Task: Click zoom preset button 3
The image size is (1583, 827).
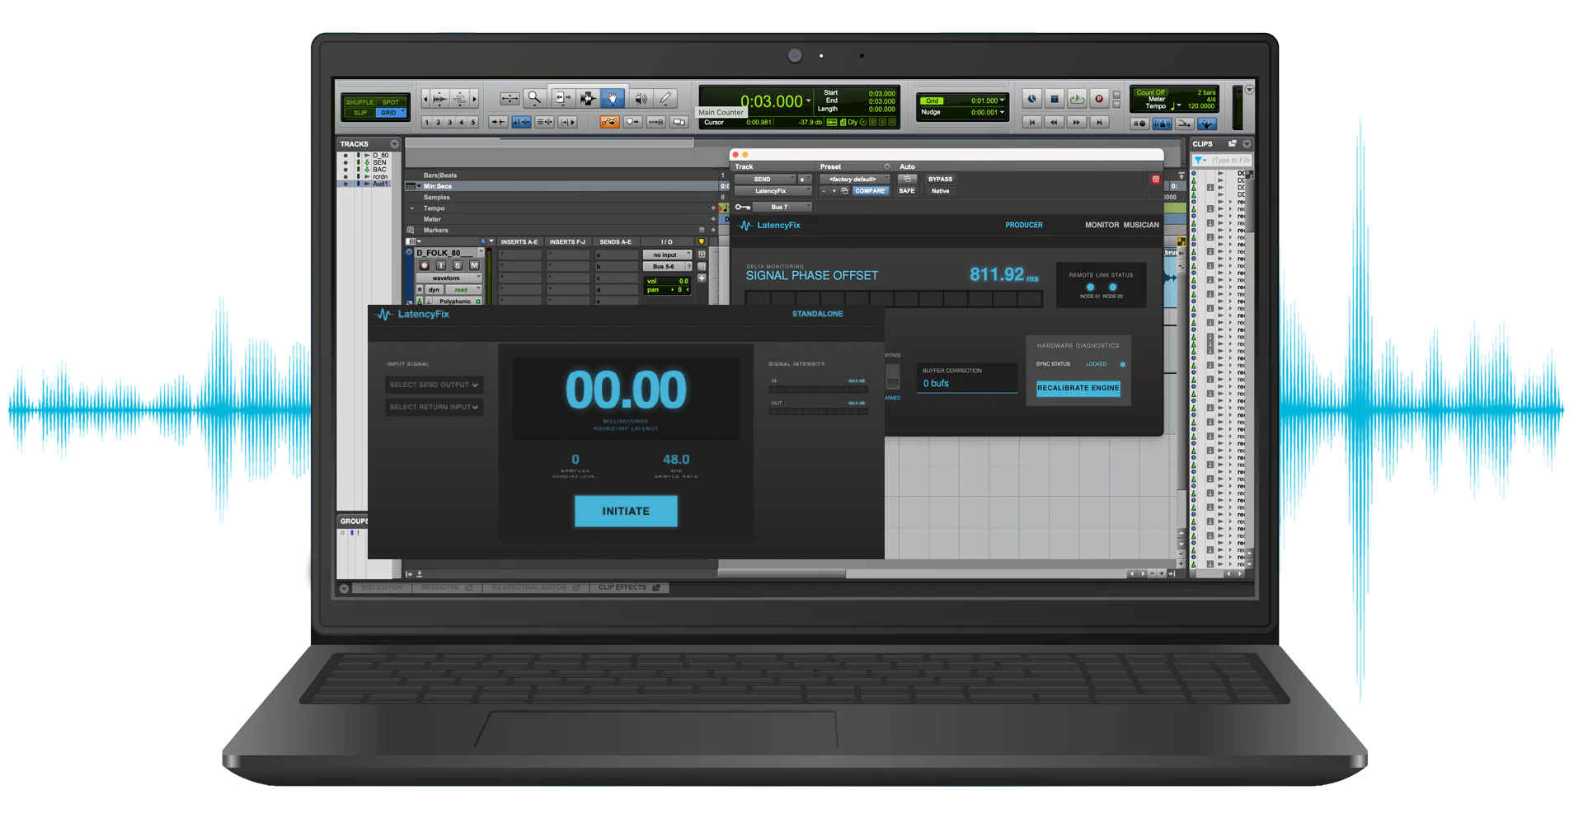Action: pos(450,123)
